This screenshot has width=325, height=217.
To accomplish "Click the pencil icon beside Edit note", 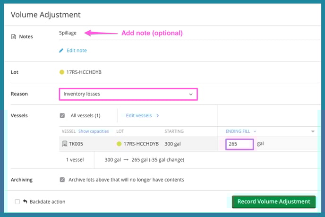I will 61,51.
